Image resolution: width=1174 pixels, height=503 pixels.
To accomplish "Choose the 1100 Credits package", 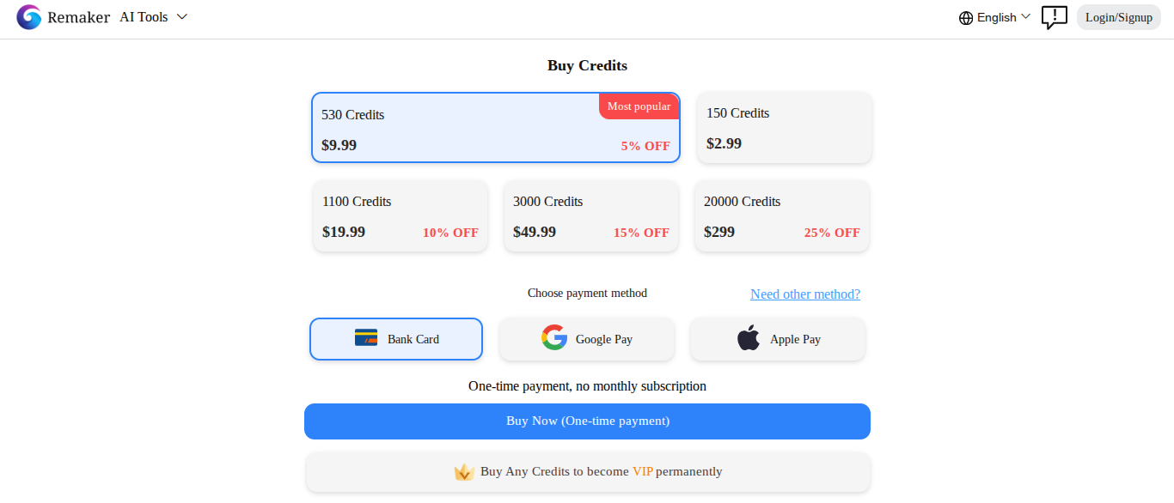I will tap(401, 215).
